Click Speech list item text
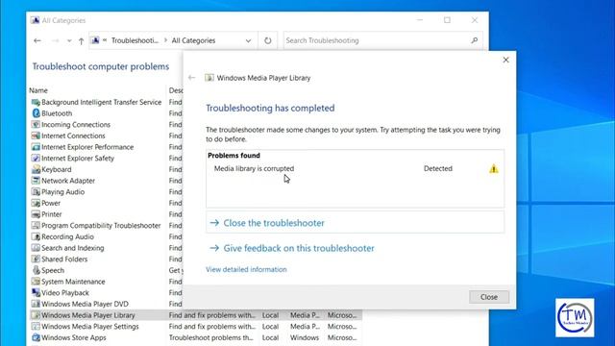 (x=53, y=271)
